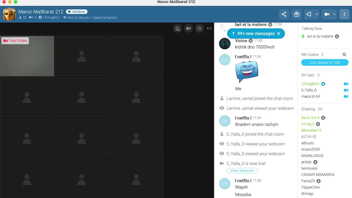Click camera icon next to maria bt 64
The height and width of the screenshot is (198, 352).
click(346, 97)
